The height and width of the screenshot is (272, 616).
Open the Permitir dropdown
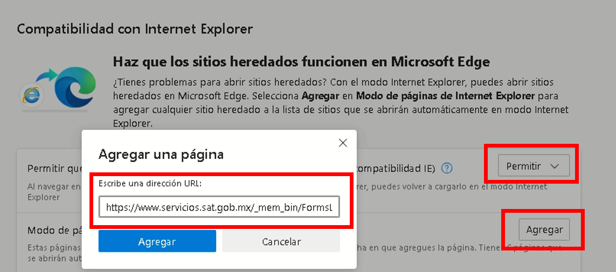tap(533, 166)
